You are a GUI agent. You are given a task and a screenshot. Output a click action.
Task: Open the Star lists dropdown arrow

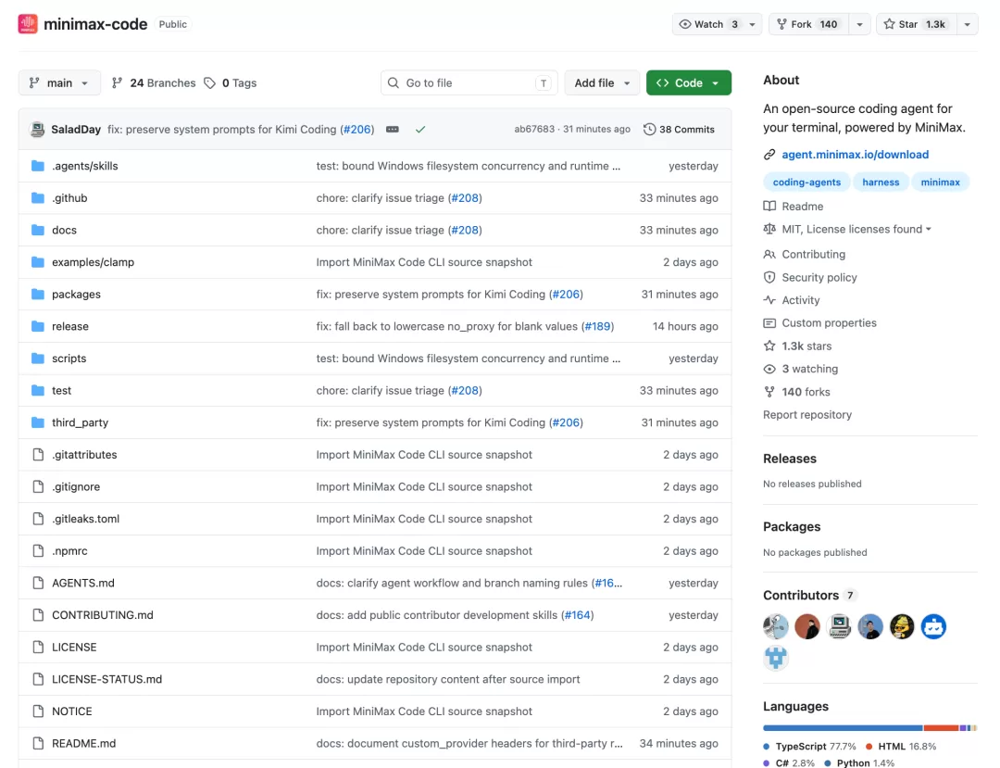[x=967, y=24]
